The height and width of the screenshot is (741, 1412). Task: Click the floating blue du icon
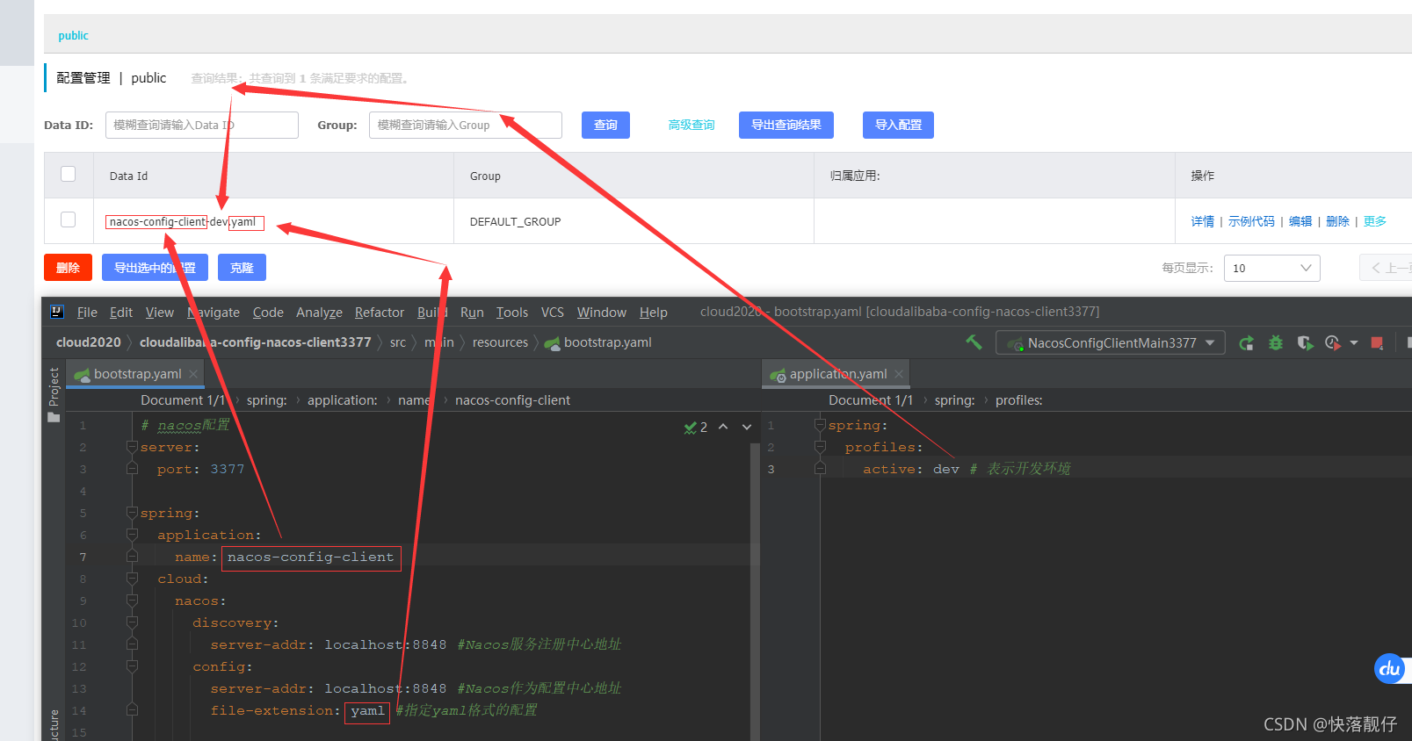(x=1389, y=669)
